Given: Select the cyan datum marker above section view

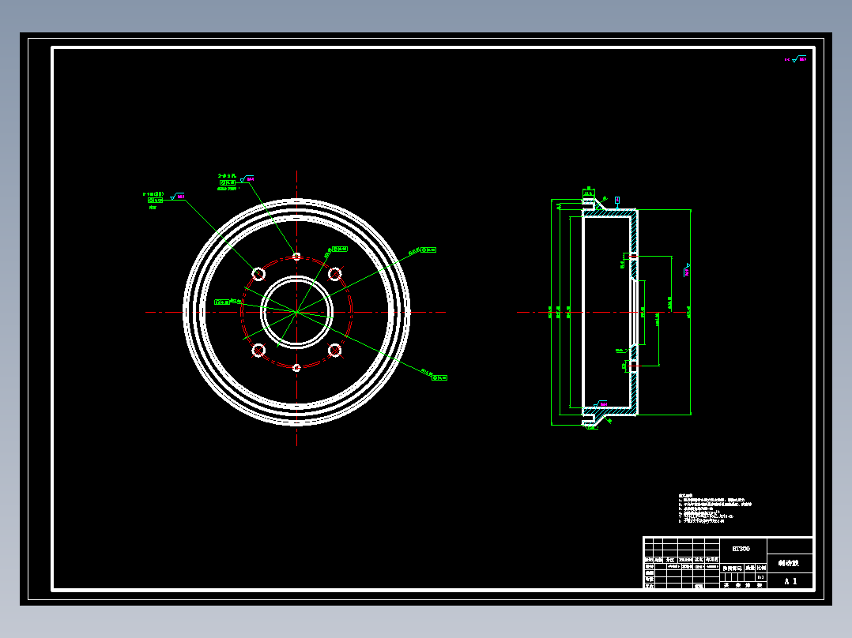Looking at the screenshot, I should pyautogui.click(x=617, y=201).
